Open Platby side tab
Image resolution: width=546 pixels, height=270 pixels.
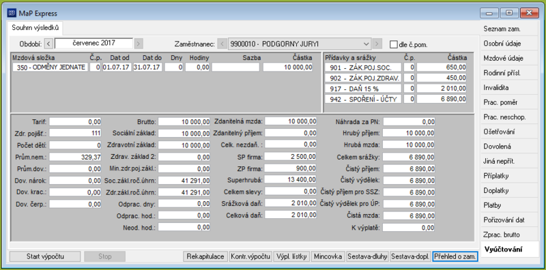509,205
